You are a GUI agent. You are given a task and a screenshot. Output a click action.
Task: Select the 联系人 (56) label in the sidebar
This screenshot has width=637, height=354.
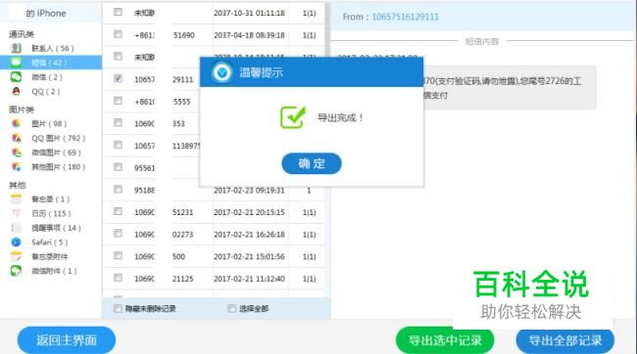53,48
